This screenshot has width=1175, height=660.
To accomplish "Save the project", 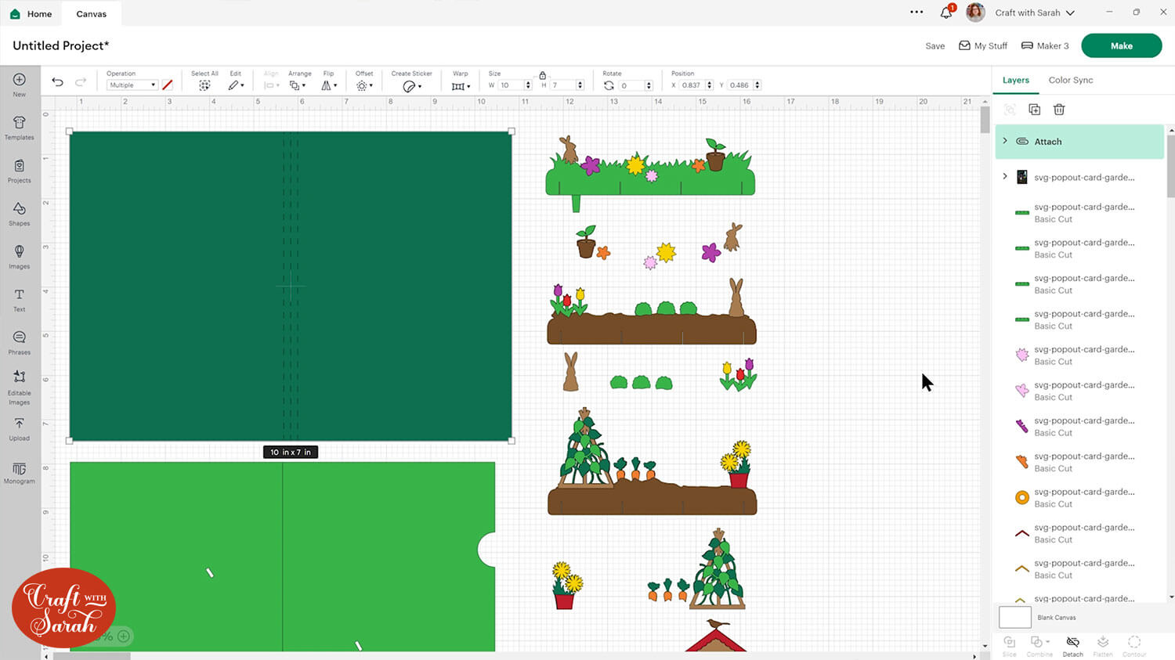I will pyautogui.click(x=935, y=46).
